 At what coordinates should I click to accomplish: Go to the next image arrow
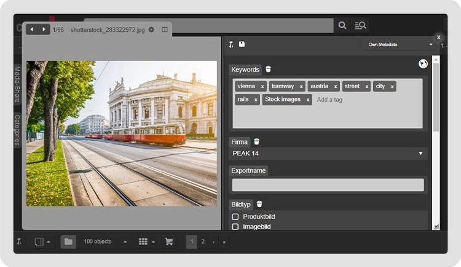[x=44, y=29]
